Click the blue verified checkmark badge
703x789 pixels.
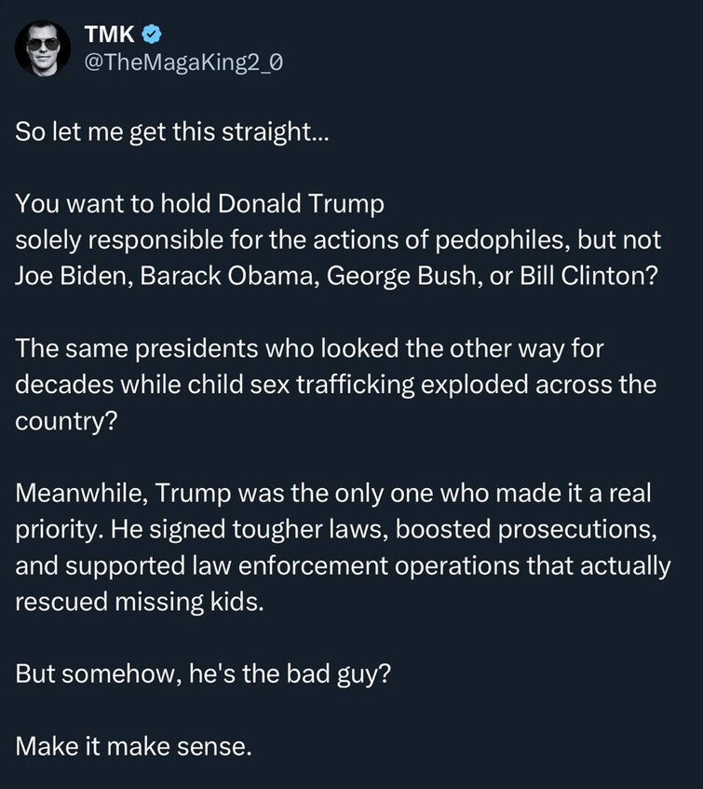tap(154, 36)
